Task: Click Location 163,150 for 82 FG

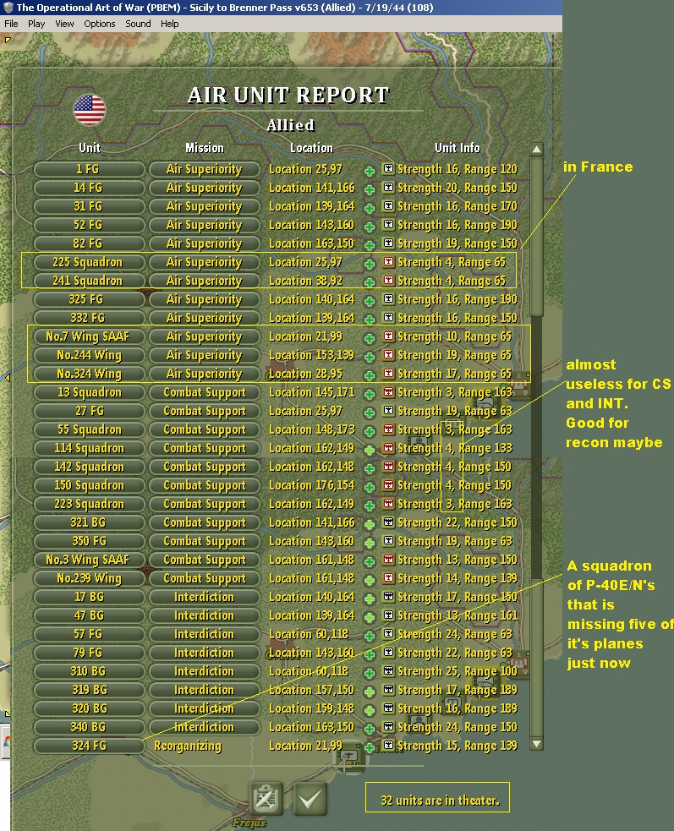Action: tap(311, 243)
